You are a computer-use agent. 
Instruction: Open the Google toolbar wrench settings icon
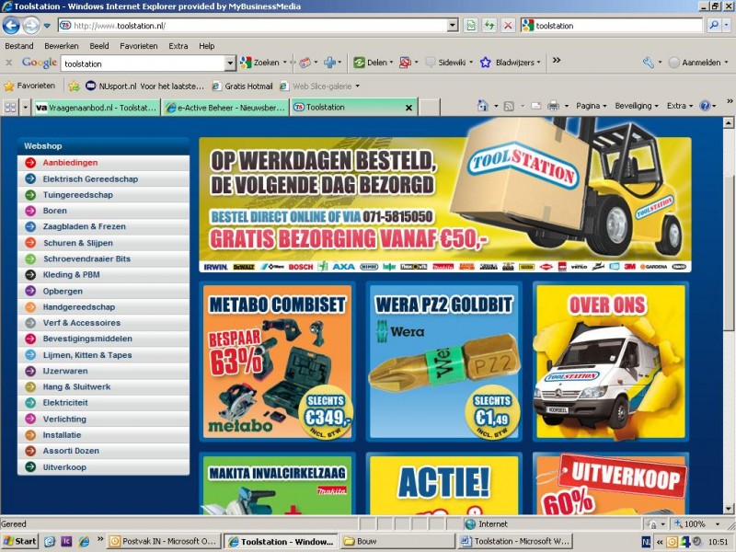(x=649, y=63)
